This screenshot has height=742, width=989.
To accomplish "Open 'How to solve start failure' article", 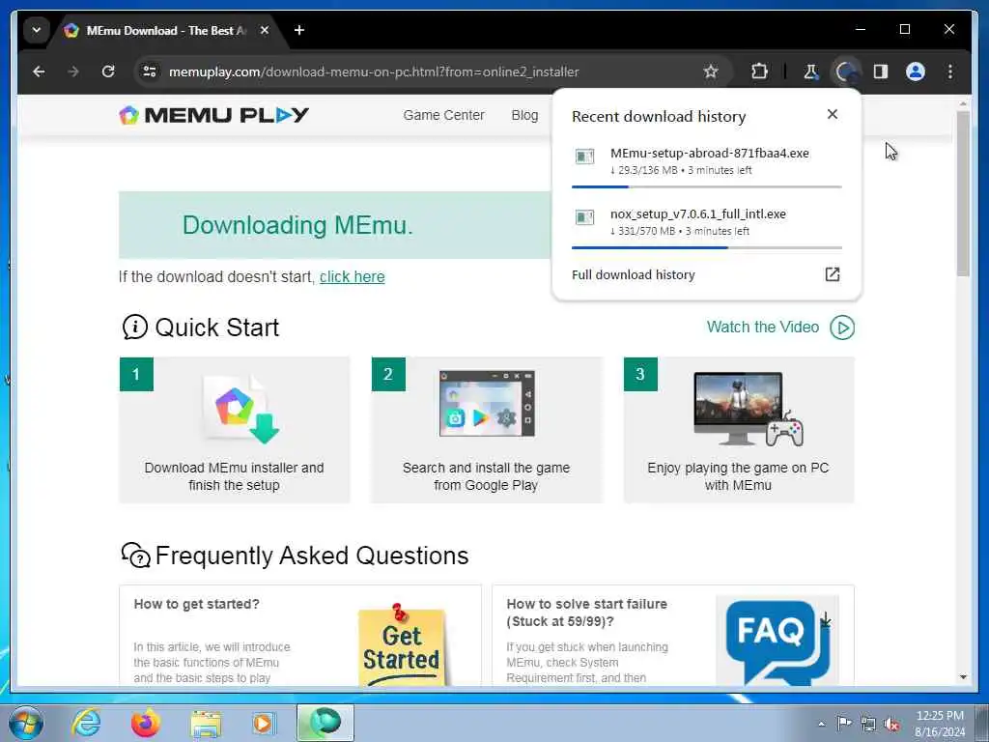I will pos(586,613).
